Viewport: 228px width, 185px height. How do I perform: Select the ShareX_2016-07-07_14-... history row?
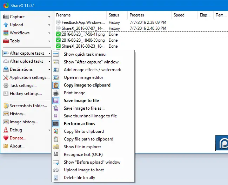[x=141, y=28]
